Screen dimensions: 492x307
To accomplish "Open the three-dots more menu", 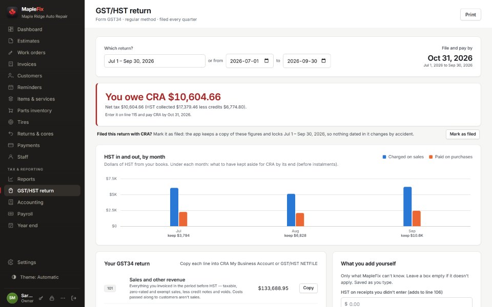I will coord(63,298).
